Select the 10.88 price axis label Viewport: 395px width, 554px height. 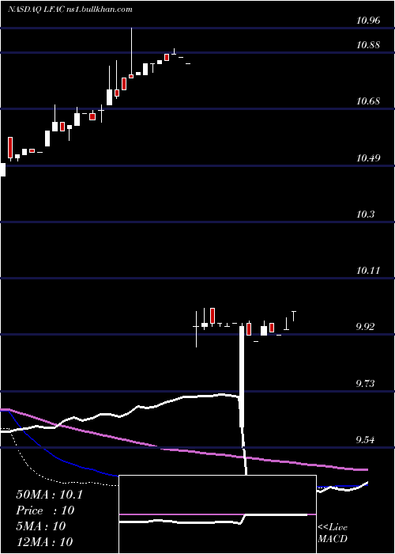pos(368,45)
